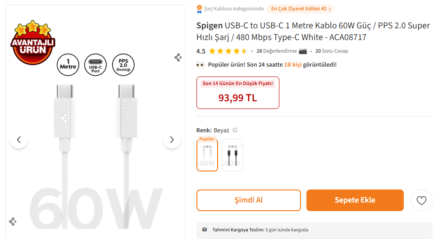The height and width of the screenshot is (239, 438).
Task: Open the 20 Soru-Cevap section
Action: pyautogui.click(x=332, y=51)
